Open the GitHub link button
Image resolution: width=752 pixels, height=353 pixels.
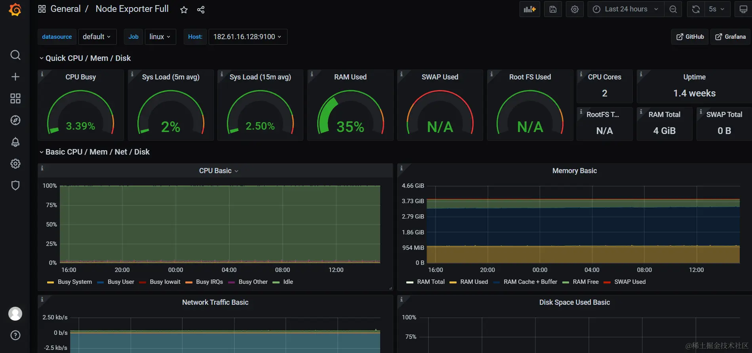[690, 37]
